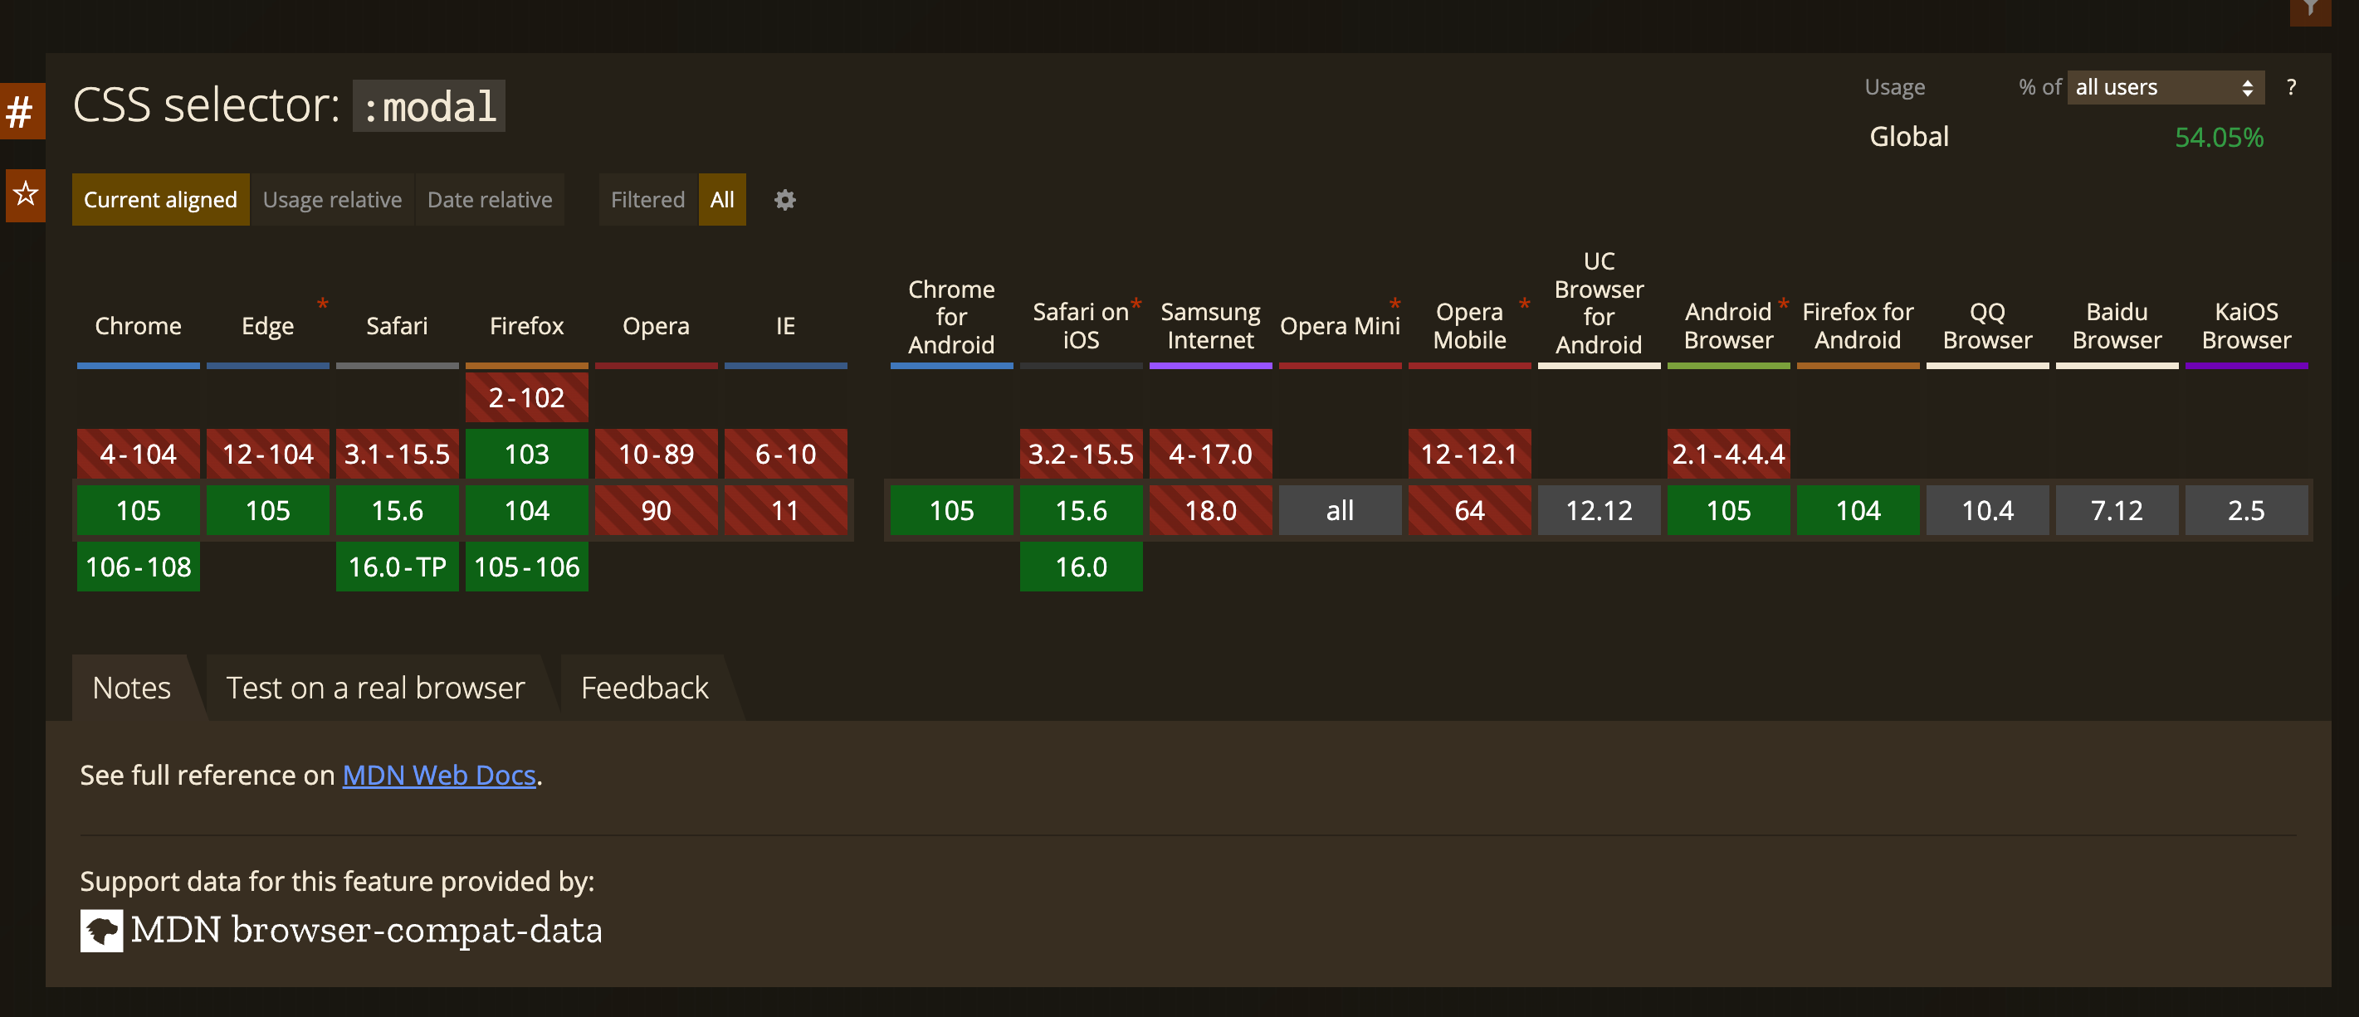Viewport: 2359px width, 1017px height.
Task: Click the usage help question mark
Action: pos(2290,87)
